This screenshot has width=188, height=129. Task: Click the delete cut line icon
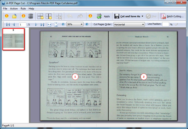click(59, 16)
